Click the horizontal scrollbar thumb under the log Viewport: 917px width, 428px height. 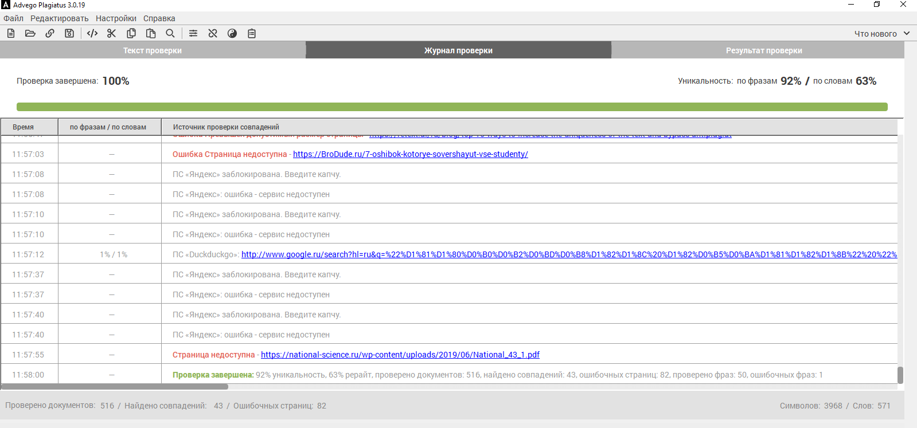pyautogui.click(x=115, y=387)
